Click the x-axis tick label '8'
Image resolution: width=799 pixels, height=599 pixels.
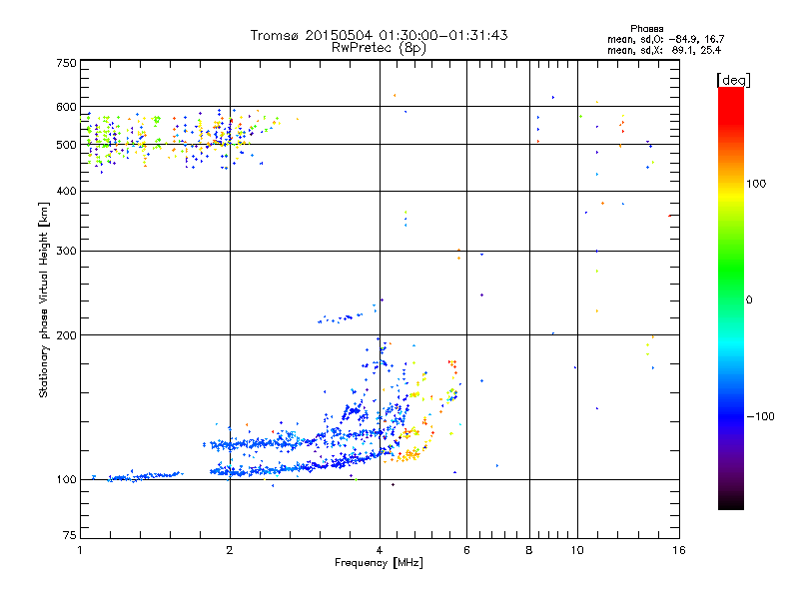tap(529, 550)
